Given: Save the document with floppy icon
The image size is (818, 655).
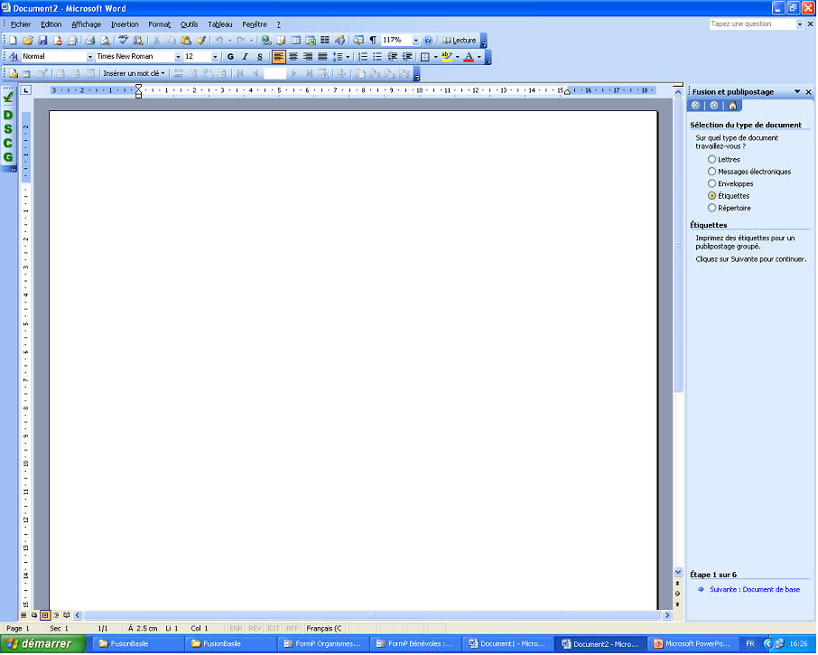Looking at the screenshot, I should coord(42,40).
